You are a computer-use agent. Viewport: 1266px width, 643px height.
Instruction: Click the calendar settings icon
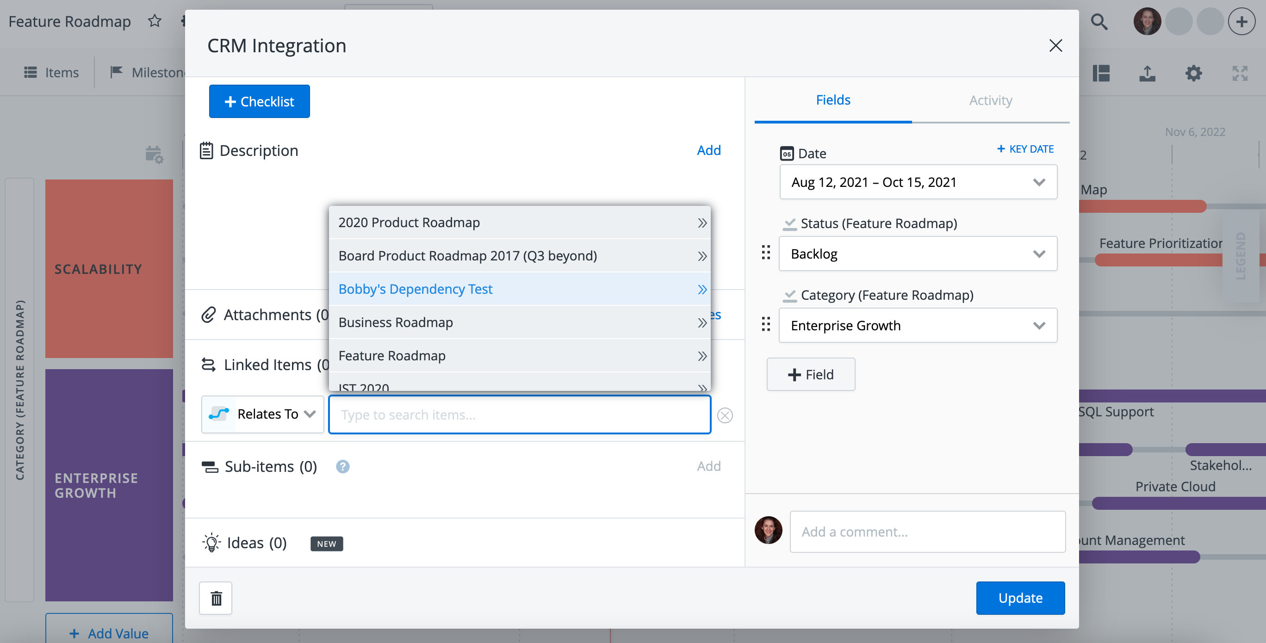point(155,154)
